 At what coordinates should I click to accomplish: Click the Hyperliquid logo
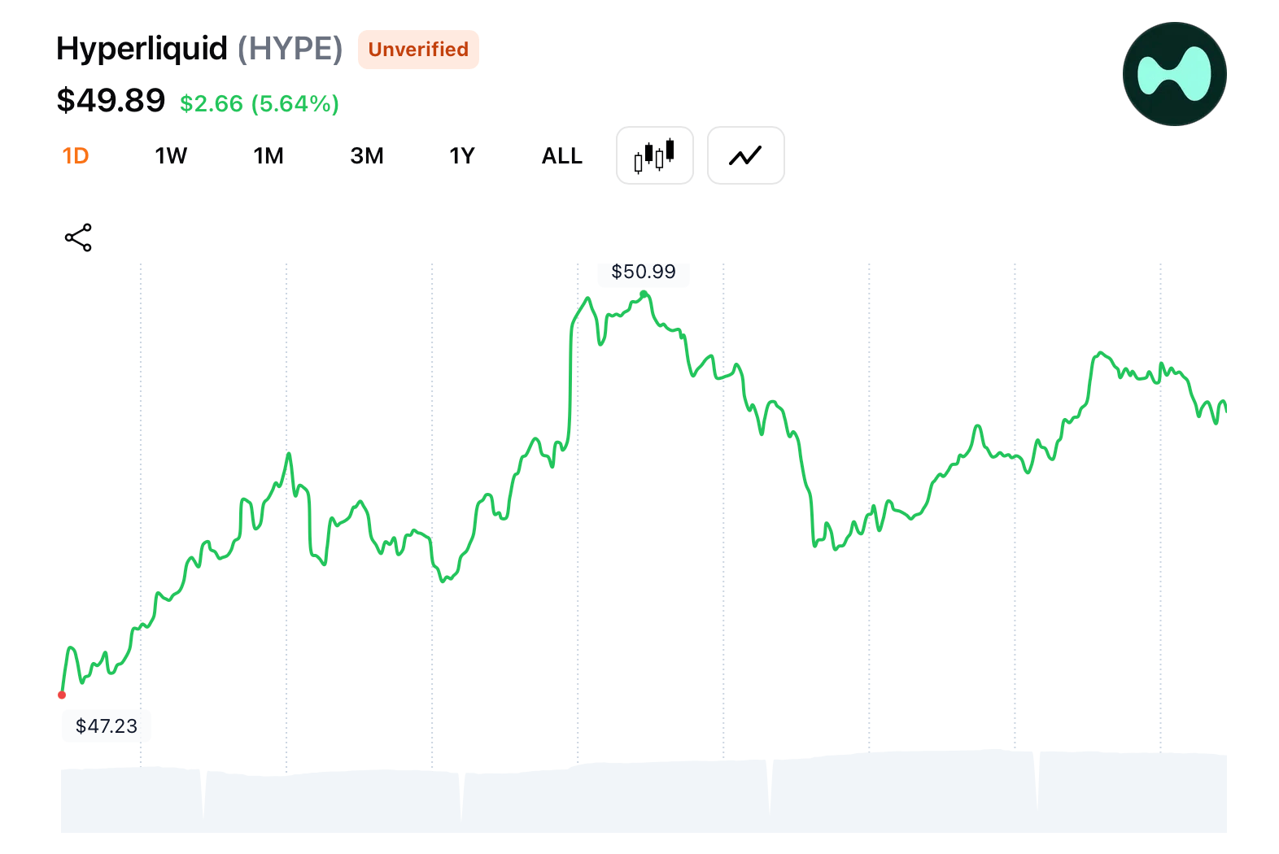[x=1174, y=74]
